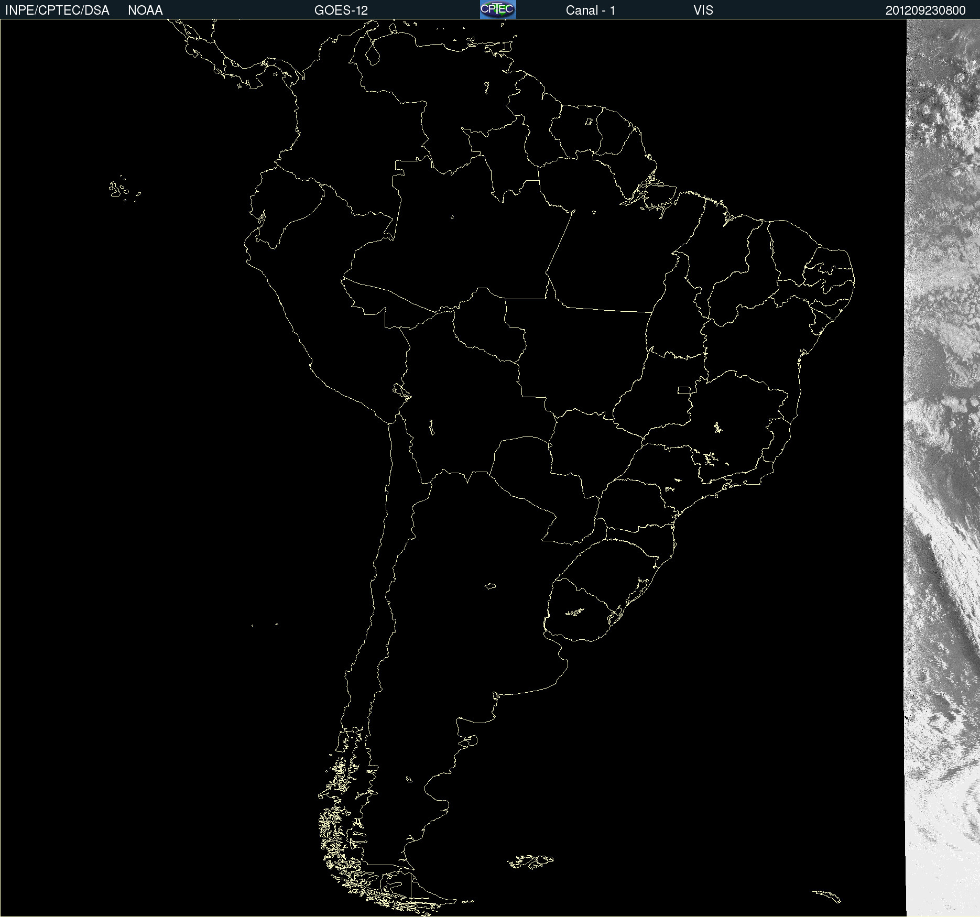Click the CPTEC logo in header
980x917 pixels.
click(498, 9)
